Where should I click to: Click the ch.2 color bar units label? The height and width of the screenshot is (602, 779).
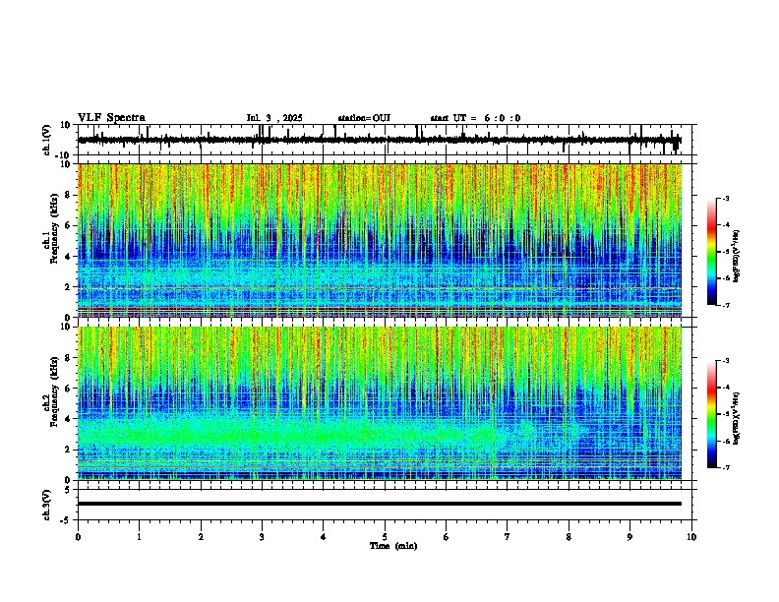(737, 419)
